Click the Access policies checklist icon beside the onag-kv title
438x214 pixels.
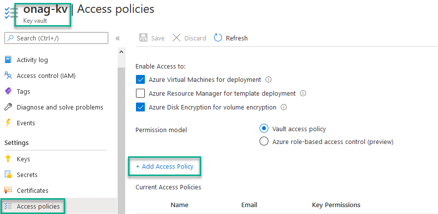point(11,13)
